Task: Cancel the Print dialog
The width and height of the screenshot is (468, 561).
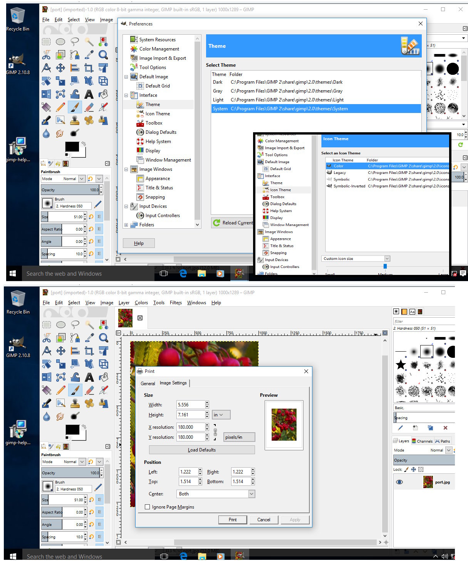Action: tap(264, 520)
